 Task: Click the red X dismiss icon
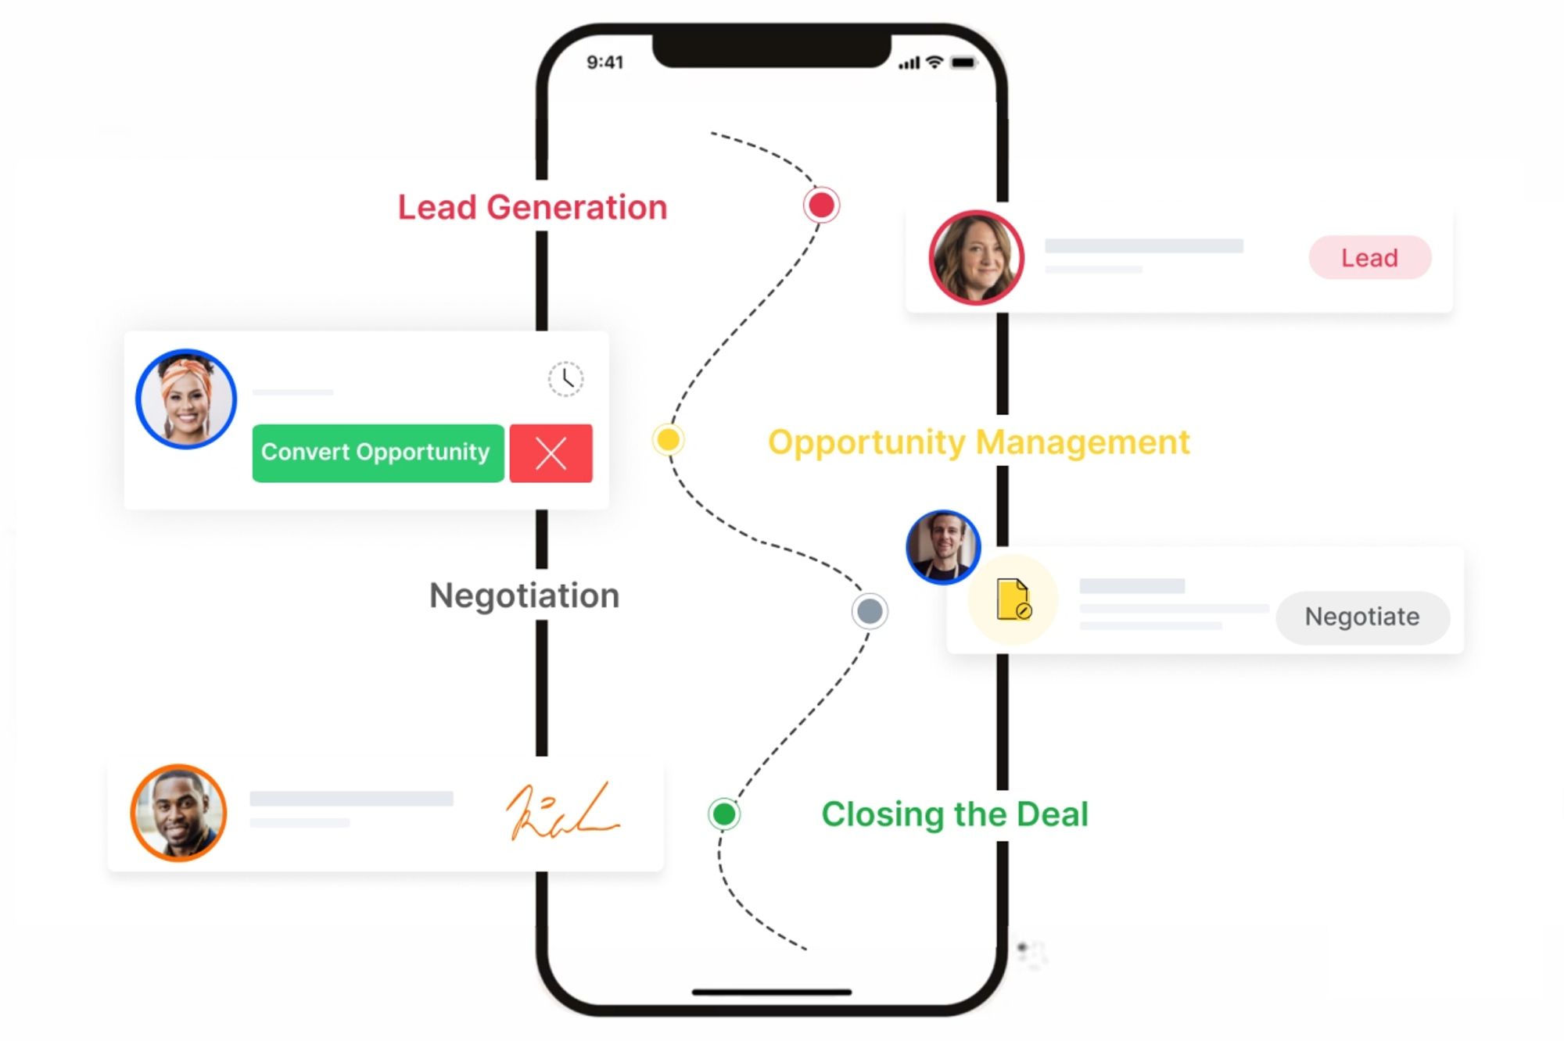point(548,451)
